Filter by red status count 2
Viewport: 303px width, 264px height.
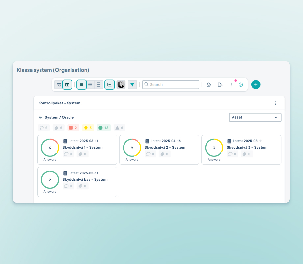click(x=73, y=128)
